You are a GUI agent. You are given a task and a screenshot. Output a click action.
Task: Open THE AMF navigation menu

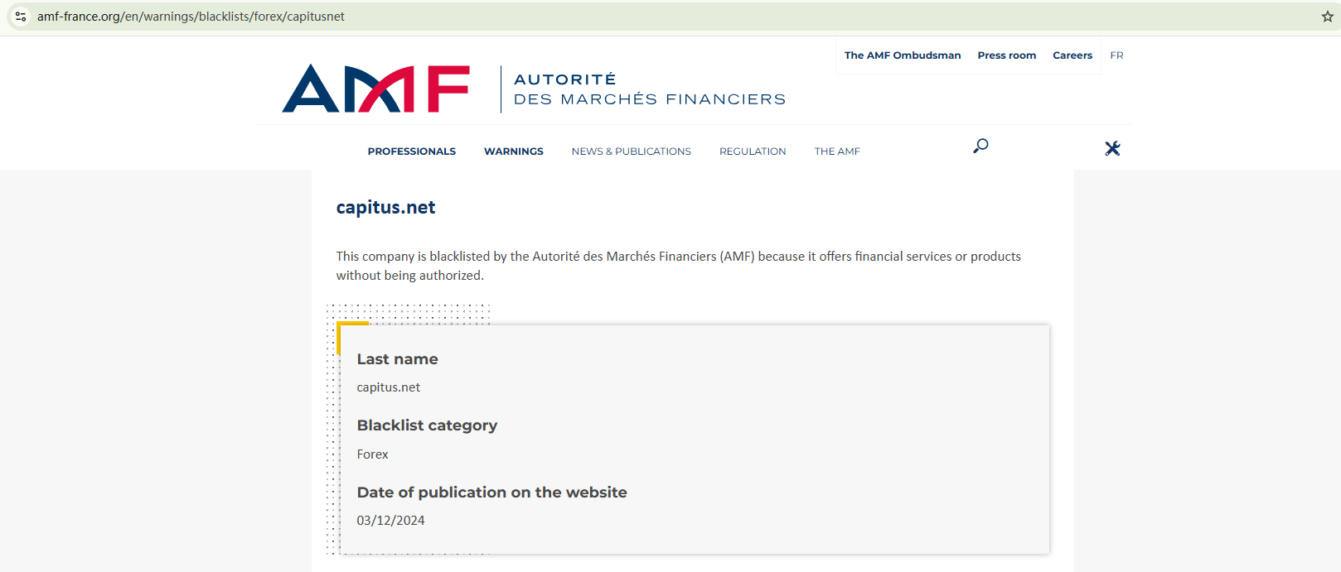[x=837, y=151]
